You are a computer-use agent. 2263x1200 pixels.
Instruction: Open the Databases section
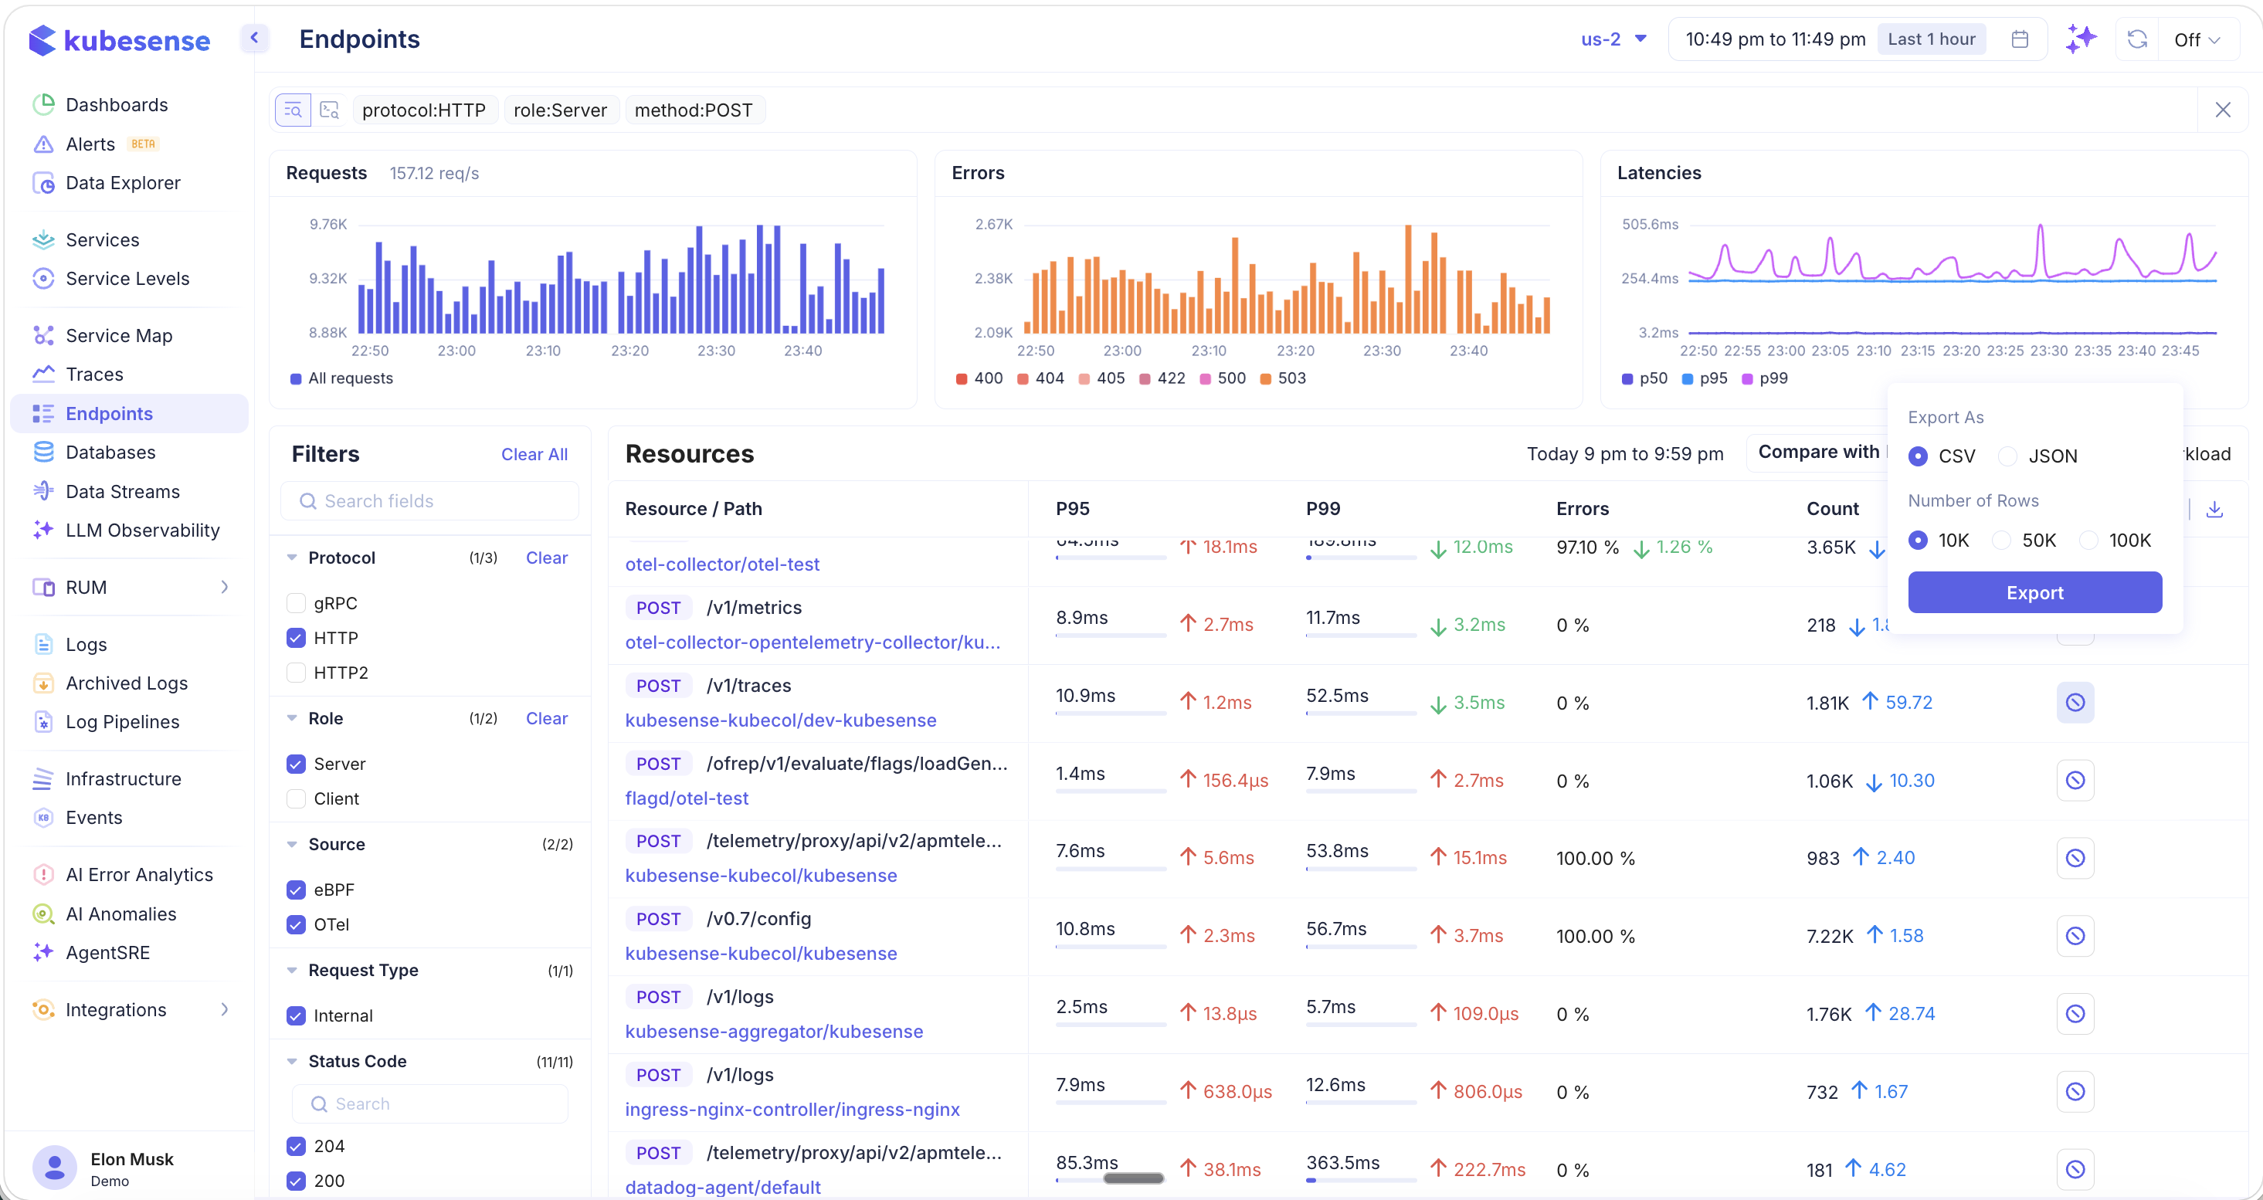point(109,452)
